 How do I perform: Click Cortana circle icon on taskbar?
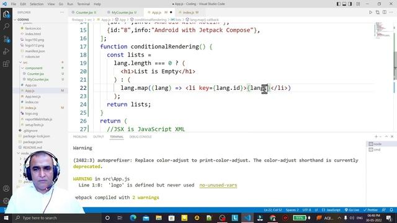click(x=107, y=217)
